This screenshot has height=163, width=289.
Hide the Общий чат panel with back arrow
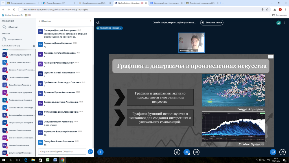45,21
